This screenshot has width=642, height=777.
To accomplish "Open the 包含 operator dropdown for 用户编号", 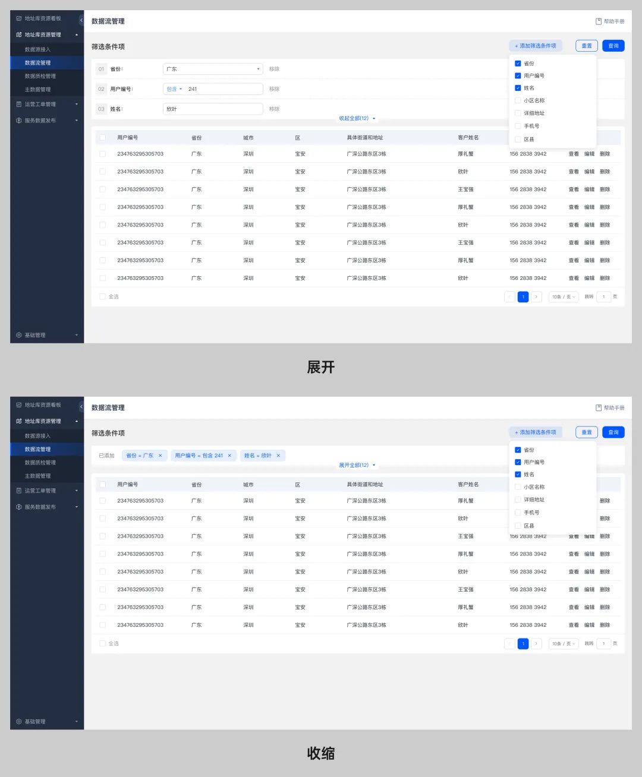I will point(174,89).
